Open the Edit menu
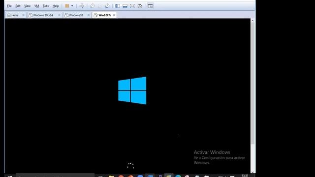This screenshot has height=177, width=315. (18, 6)
